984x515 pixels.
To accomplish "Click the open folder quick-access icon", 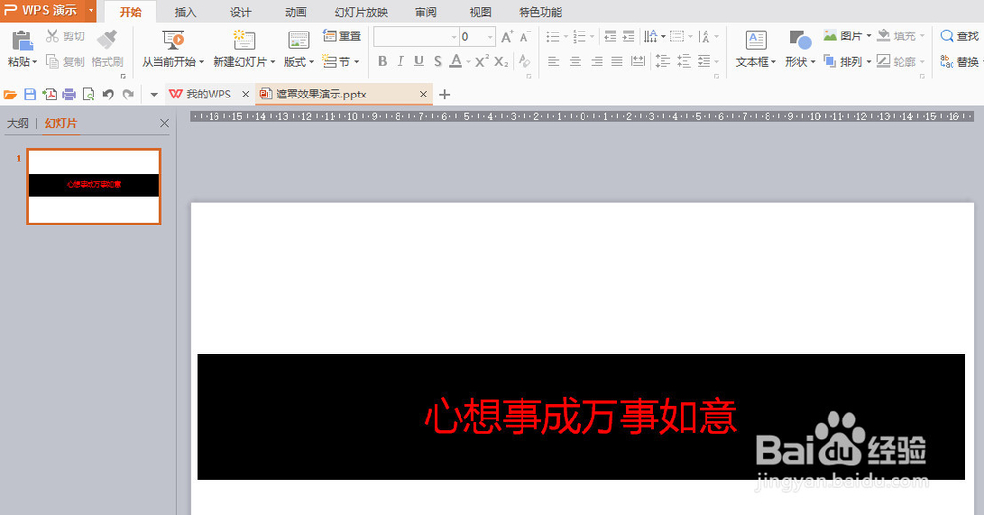I will pyautogui.click(x=10, y=95).
